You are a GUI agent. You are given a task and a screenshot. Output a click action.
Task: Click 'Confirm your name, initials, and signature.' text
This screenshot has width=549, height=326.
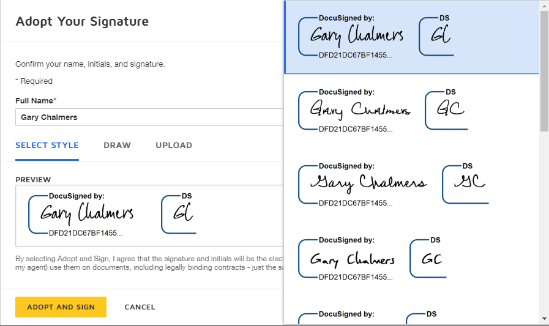point(90,64)
